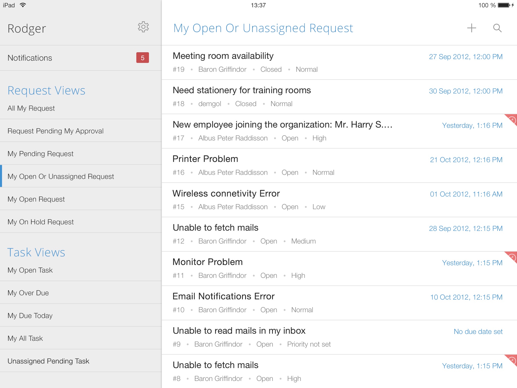Open the Notifications item

(x=81, y=58)
